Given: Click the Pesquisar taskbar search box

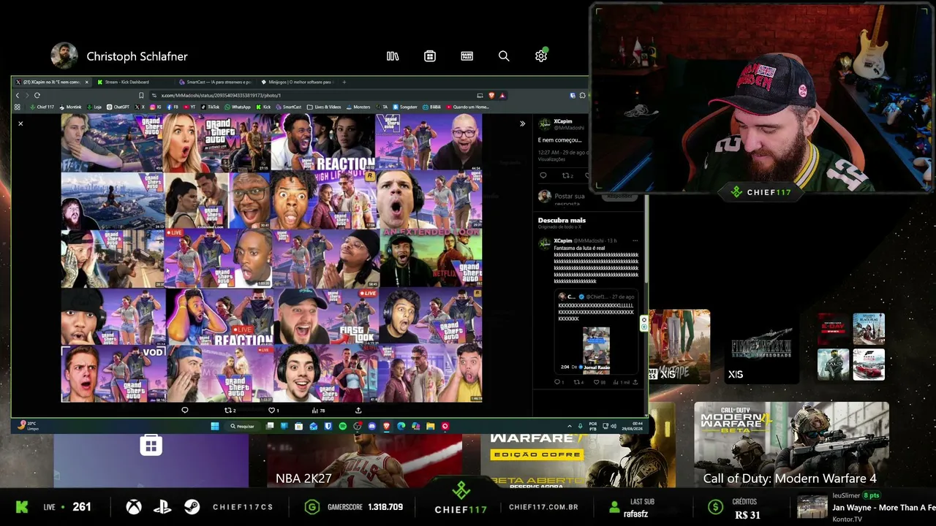Looking at the screenshot, I should pos(243,426).
